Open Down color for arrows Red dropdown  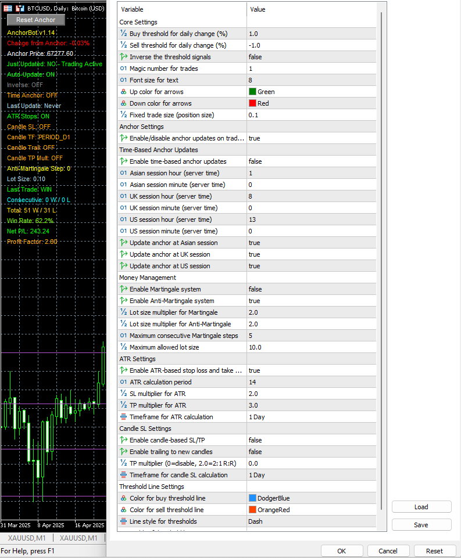(x=312, y=103)
